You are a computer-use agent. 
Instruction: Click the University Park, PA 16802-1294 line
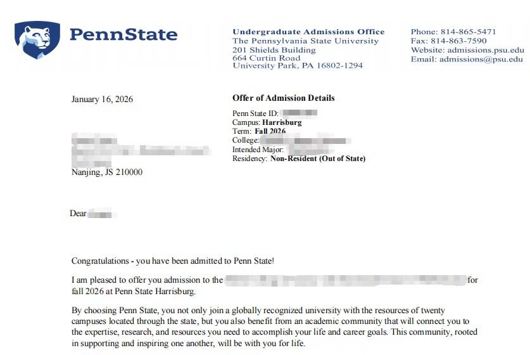click(x=298, y=66)
